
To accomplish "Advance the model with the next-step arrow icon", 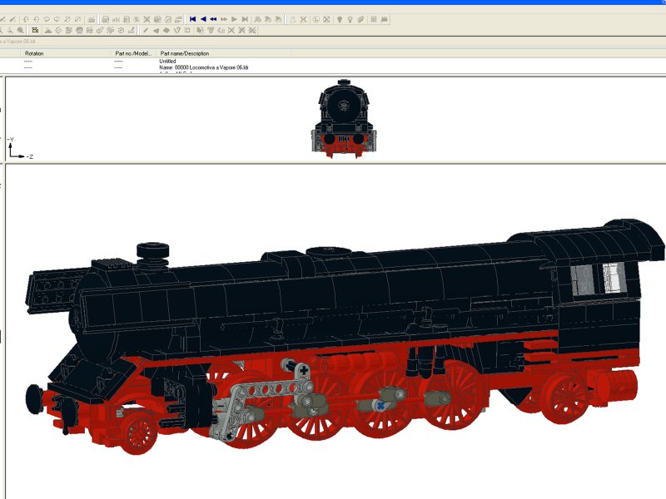I will [234, 15].
